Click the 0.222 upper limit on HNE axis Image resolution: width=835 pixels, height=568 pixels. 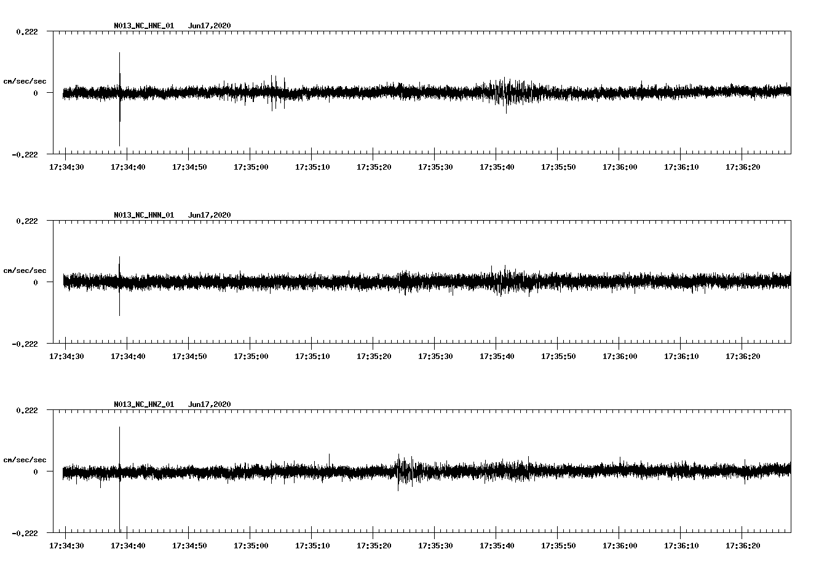click(x=27, y=31)
